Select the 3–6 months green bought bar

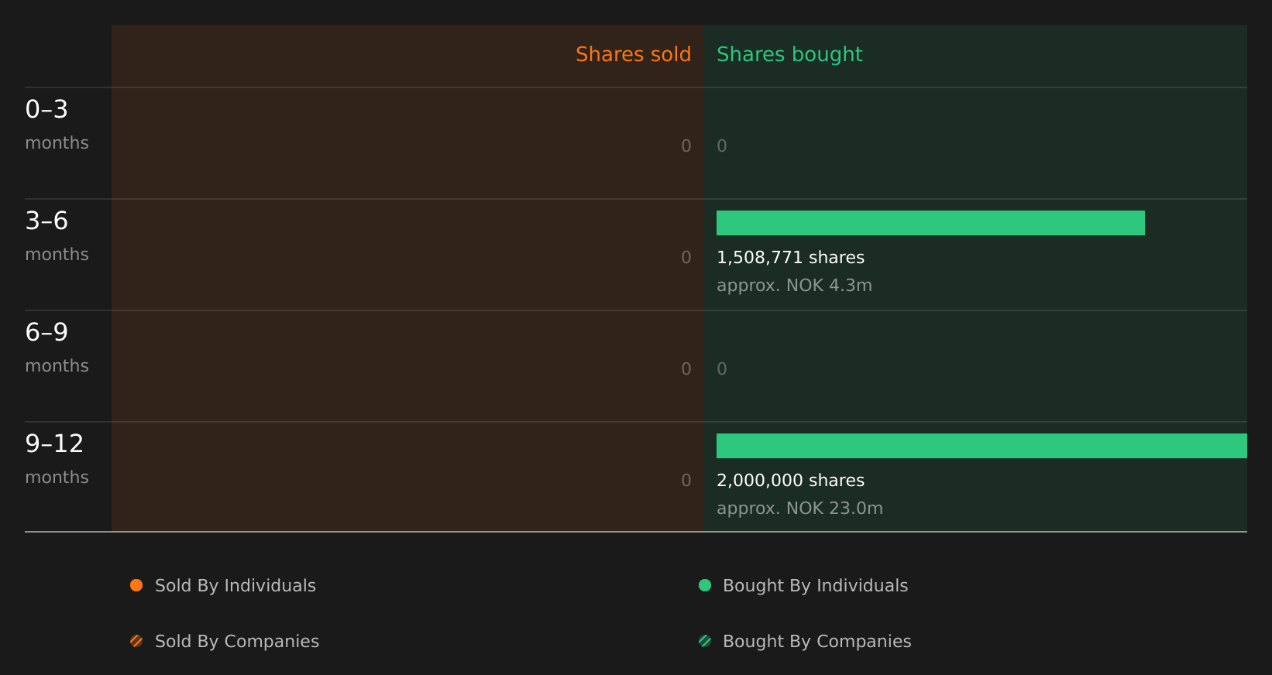click(x=930, y=223)
